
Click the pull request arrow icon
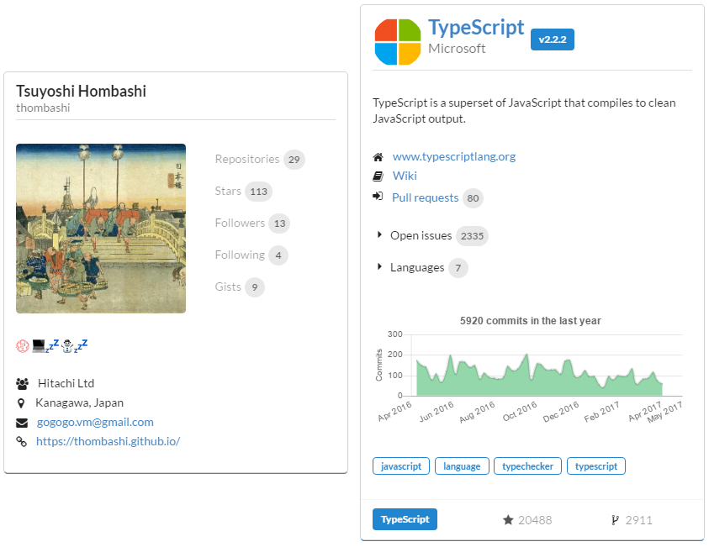tap(378, 196)
